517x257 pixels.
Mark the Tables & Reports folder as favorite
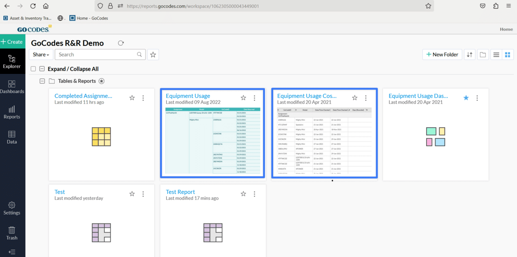coord(102,81)
